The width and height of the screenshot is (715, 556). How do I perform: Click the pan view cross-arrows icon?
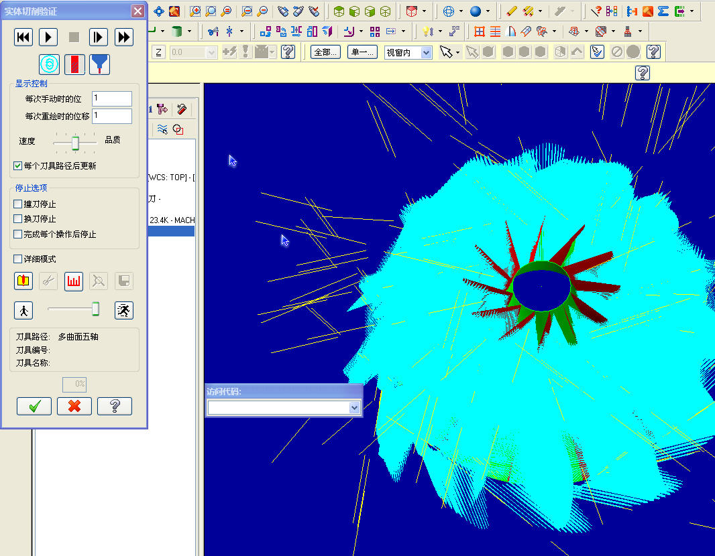tap(159, 11)
